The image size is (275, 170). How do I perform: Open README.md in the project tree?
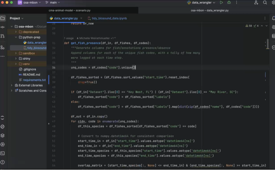click(31, 75)
